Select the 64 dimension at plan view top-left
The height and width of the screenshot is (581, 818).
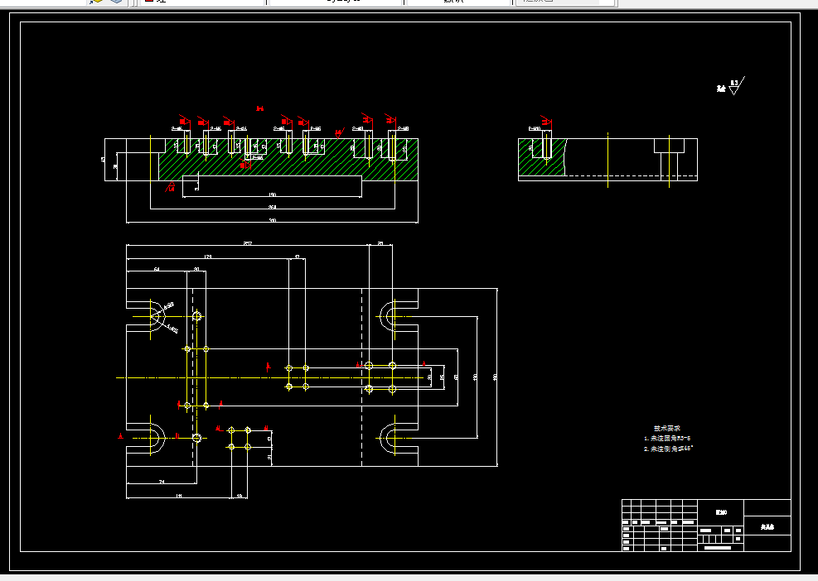[157, 270]
